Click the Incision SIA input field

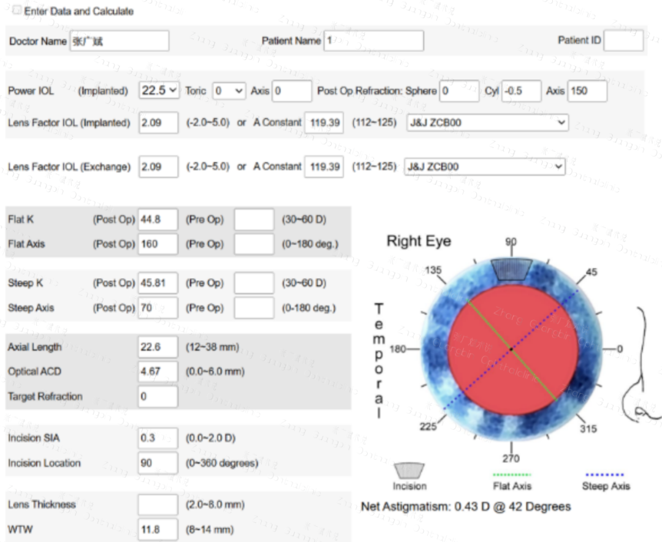click(158, 438)
